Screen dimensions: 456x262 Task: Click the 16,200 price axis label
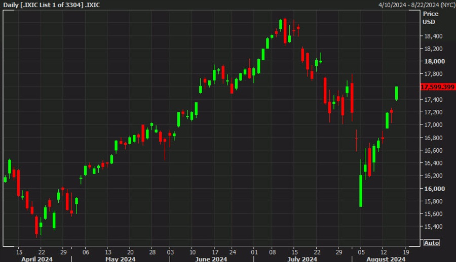click(433, 176)
